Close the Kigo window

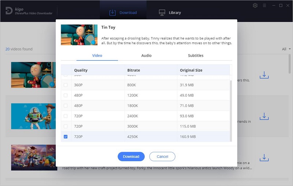pyautogui.click(x=288, y=5)
